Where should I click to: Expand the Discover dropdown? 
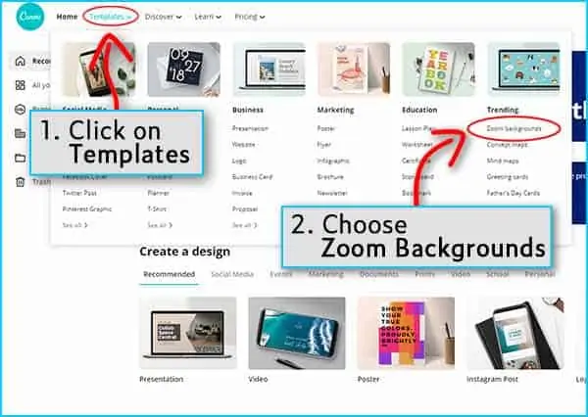tap(163, 17)
